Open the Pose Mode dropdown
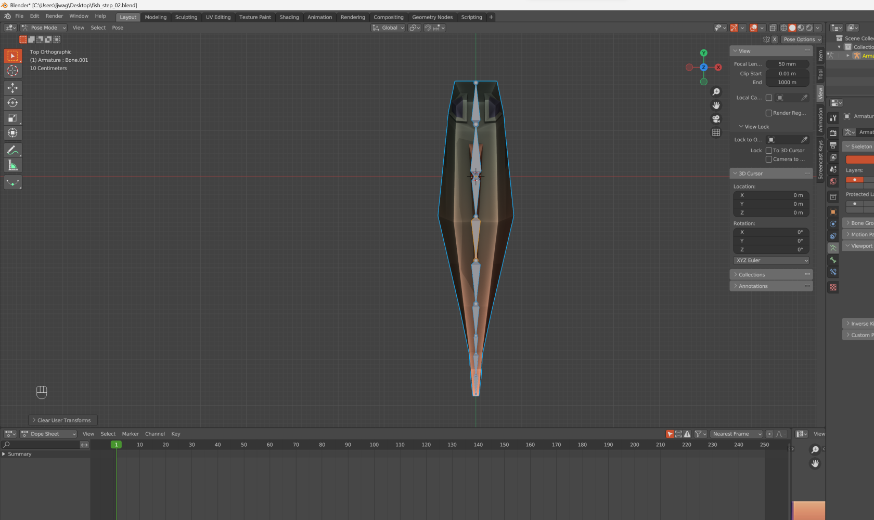The width and height of the screenshot is (874, 520). coord(44,28)
